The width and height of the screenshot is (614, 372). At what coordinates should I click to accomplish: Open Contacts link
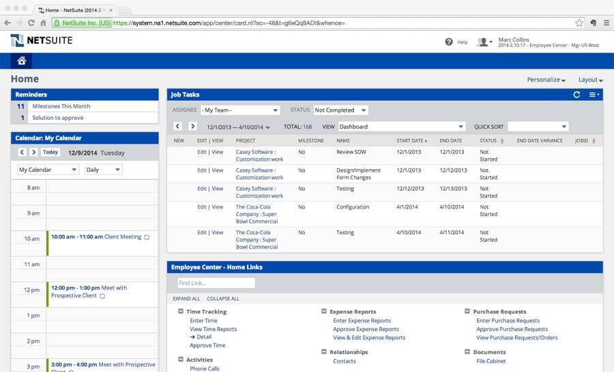coord(345,361)
